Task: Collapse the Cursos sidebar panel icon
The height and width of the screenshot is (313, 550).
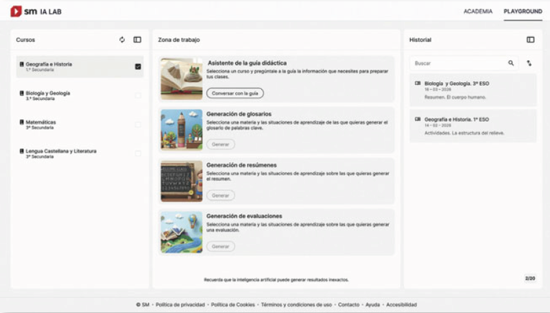Action: [137, 40]
